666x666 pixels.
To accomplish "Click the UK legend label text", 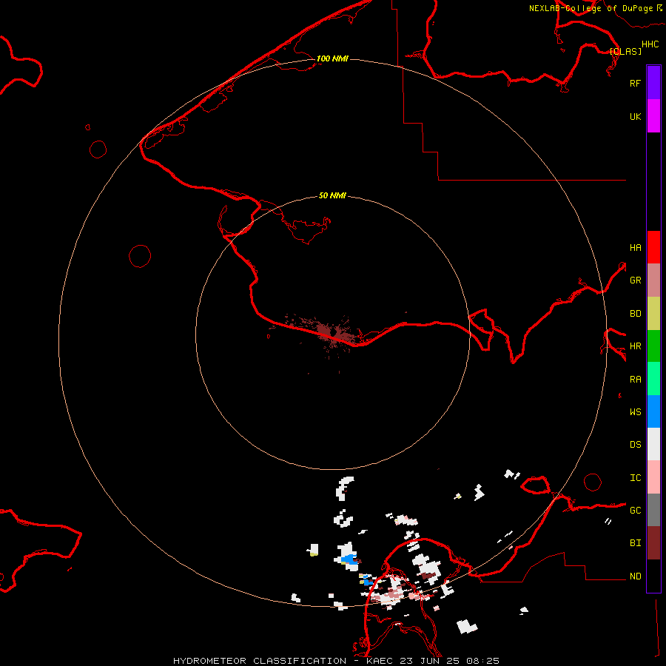I will pos(636,116).
